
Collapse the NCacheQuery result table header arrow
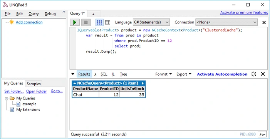pos(75,83)
